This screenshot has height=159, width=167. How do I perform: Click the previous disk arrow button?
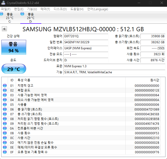pos(4,29)
